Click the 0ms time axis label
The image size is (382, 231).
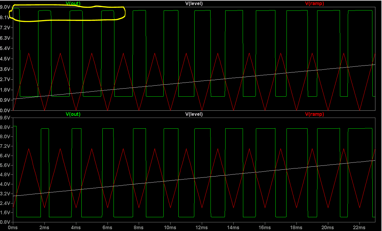pos(13,228)
